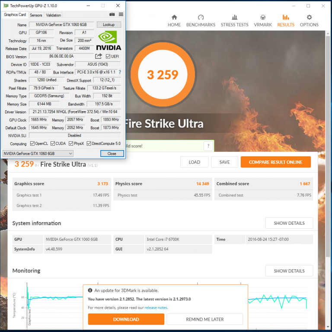
Task: Click the score circle 3 259
Action: [x=163, y=74]
